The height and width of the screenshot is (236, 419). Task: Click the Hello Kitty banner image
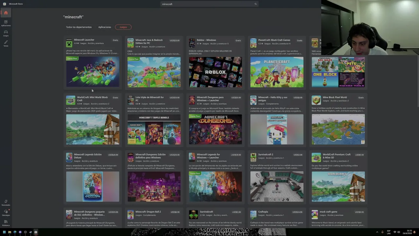tap(277, 129)
